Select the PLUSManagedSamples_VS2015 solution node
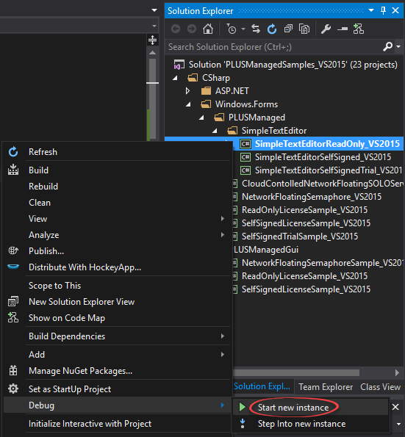The width and height of the screenshot is (405, 437). pos(293,65)
